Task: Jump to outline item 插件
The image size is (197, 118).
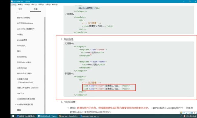Action: (x=19, y=51)
